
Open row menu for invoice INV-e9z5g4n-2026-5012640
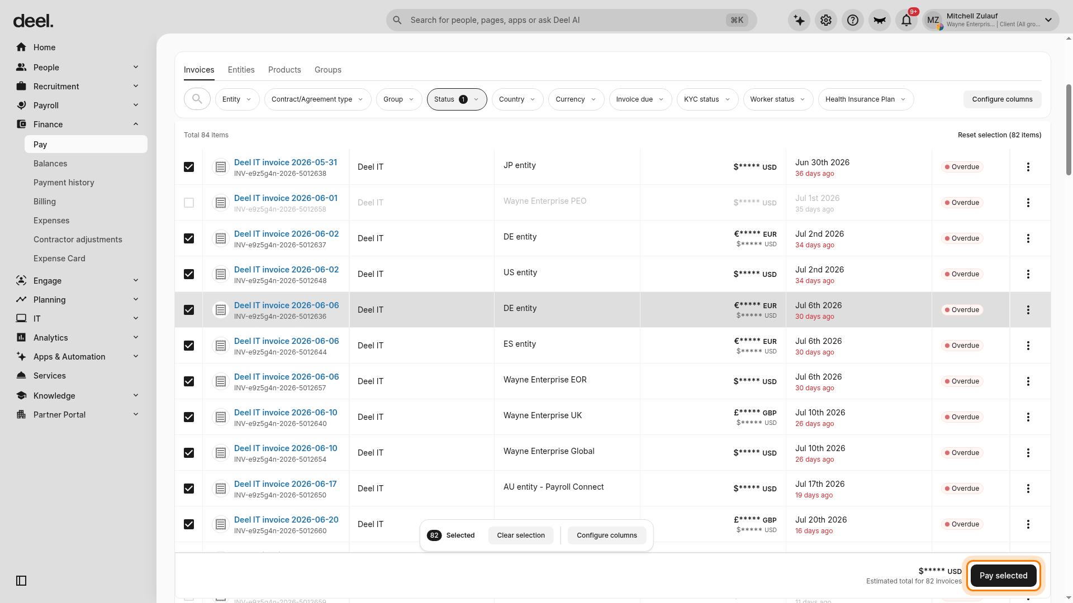[x=1028, y=417]
